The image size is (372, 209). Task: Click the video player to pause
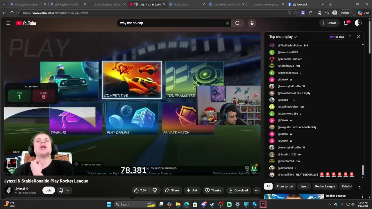tap(132, 103)
